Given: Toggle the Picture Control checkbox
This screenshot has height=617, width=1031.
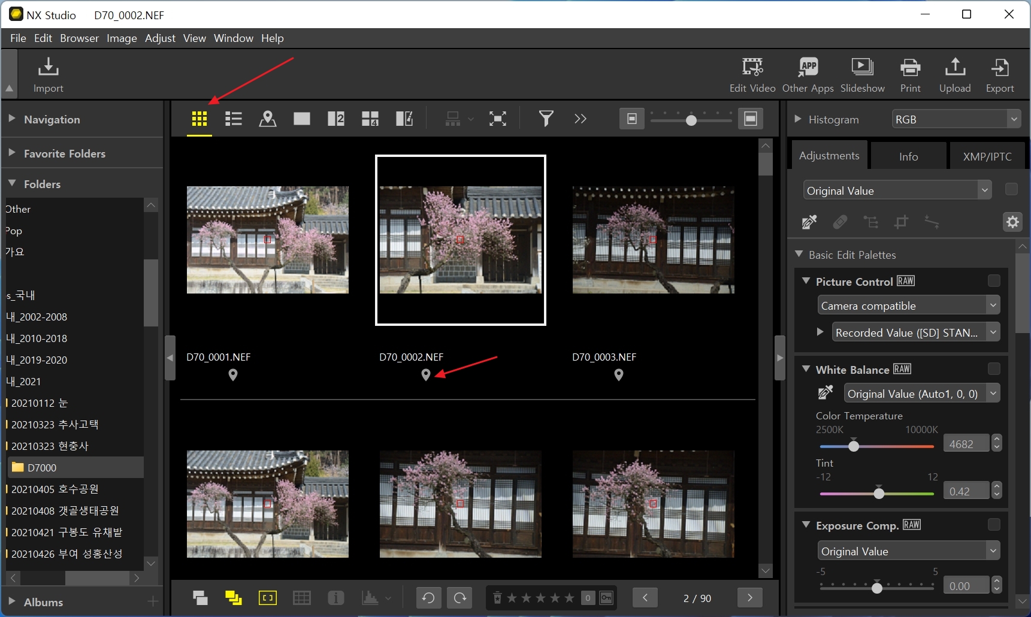Looking at the screenshot, I should coord(994,281).
